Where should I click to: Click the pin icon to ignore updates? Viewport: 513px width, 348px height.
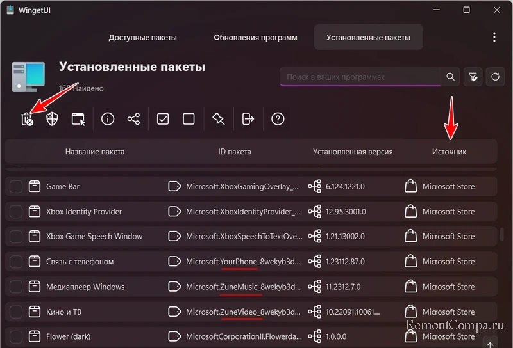(x=218, y=119)
